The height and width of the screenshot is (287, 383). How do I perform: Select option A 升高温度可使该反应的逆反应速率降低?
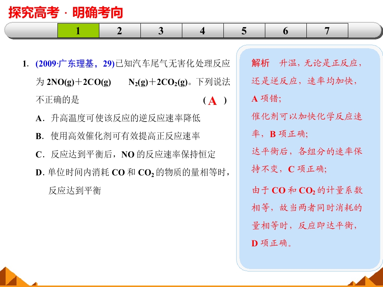(x=118, y=118)
